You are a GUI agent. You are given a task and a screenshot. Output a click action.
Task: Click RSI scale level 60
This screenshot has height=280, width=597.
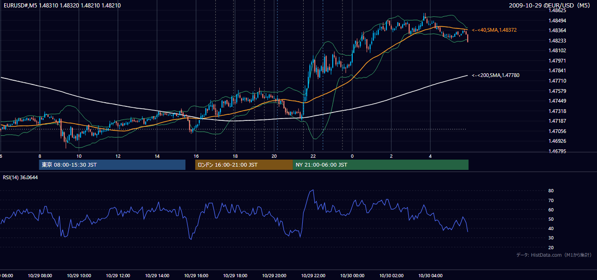click(x=551, y=210)
